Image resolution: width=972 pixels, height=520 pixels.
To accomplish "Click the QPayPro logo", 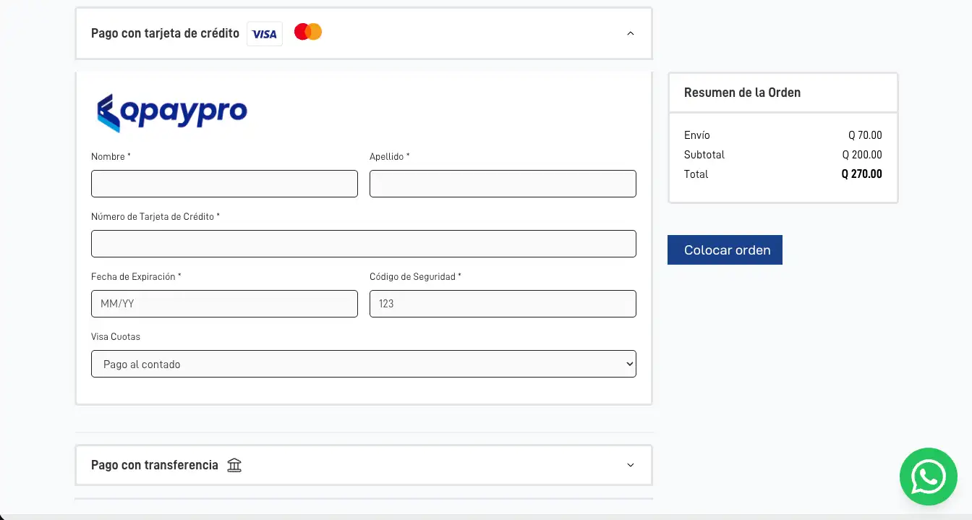I will point(172,112).
